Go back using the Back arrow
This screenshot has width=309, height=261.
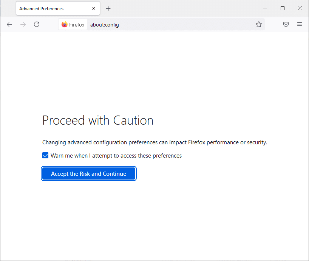click(9, 24)
